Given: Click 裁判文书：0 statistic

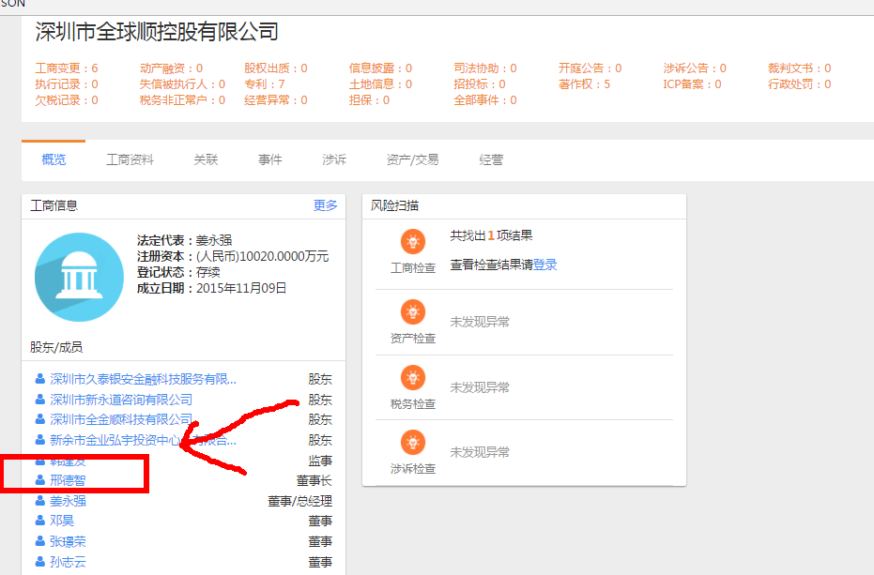Looking at the screenshot, I should (800, 68).
